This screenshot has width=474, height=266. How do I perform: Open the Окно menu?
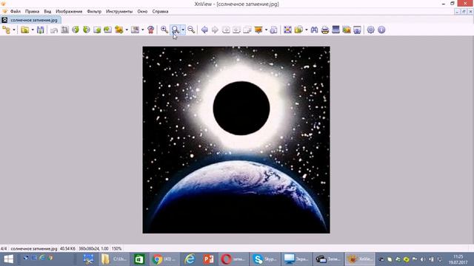pos(142,11)
